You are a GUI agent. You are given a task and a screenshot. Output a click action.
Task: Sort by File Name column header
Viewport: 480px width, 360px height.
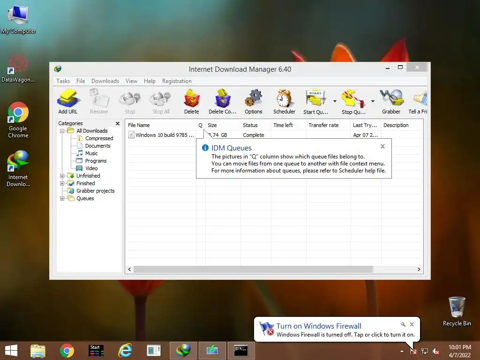(161, 125)
